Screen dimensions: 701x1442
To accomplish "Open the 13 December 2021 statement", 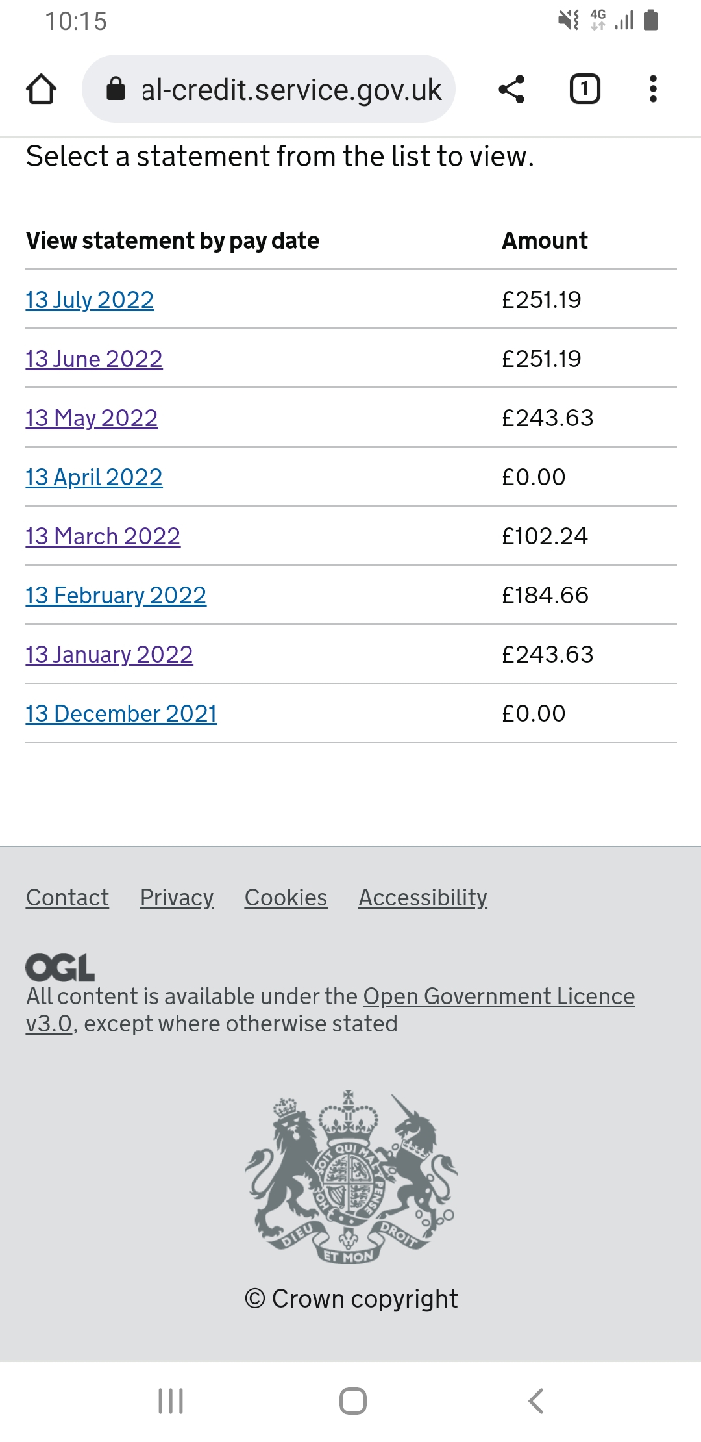I will tap(121, 714).
